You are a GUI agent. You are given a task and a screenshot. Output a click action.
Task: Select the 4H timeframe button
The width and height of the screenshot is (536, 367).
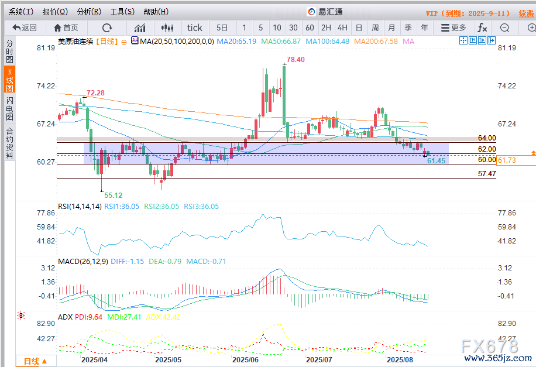(x=342, y=28)
